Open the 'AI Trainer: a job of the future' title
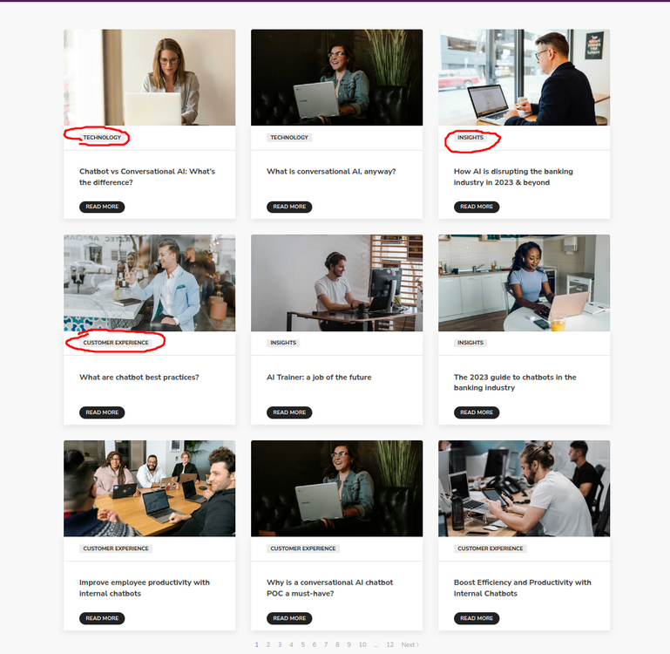The image size is (670, 654). [x=319, y=378]
